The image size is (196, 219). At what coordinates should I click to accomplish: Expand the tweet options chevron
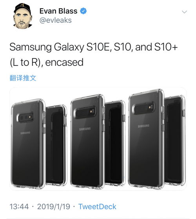(184, 12)
